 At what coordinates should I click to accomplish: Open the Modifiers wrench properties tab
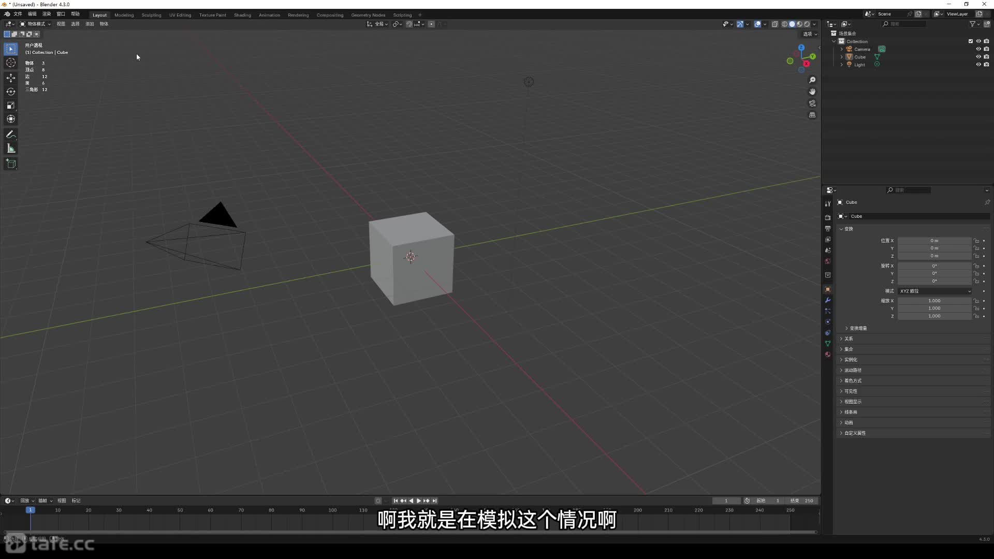[828, 300]
